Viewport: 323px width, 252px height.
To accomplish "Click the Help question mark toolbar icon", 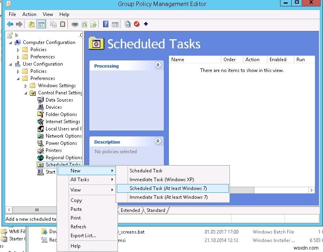I will [105, 24].
